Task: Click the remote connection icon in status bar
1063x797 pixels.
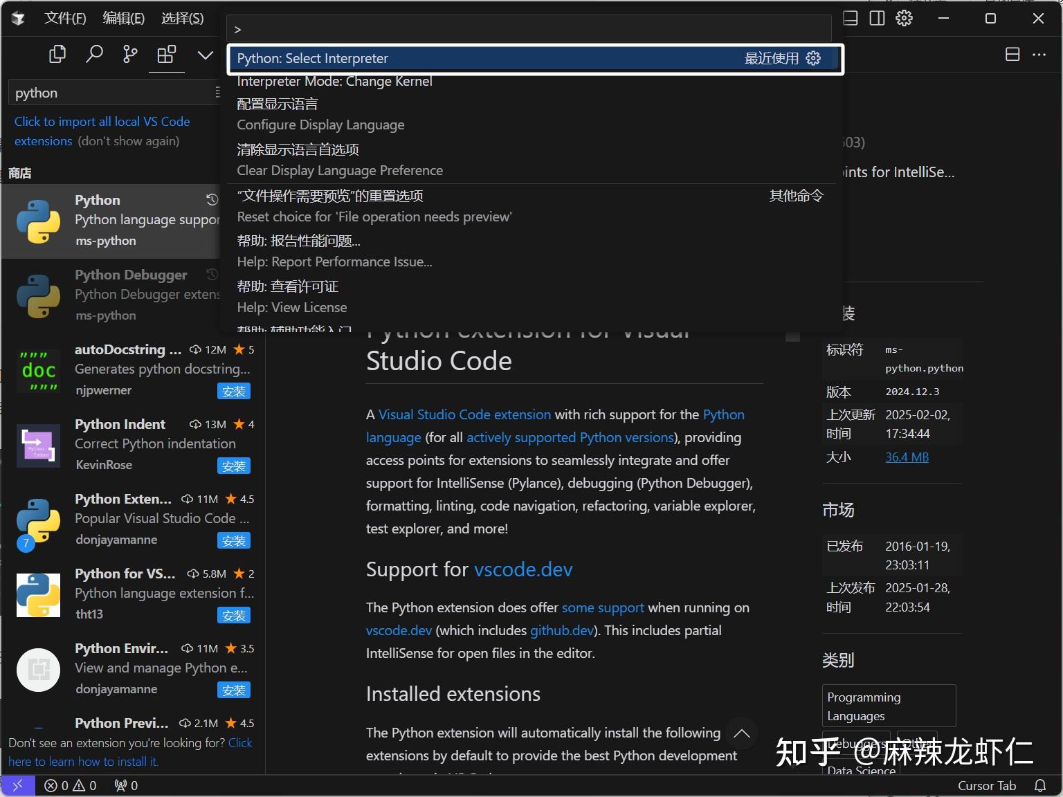Action: tap(18, 785)
